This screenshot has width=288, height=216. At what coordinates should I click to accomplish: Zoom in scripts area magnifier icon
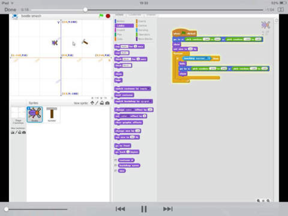point(268,200)
